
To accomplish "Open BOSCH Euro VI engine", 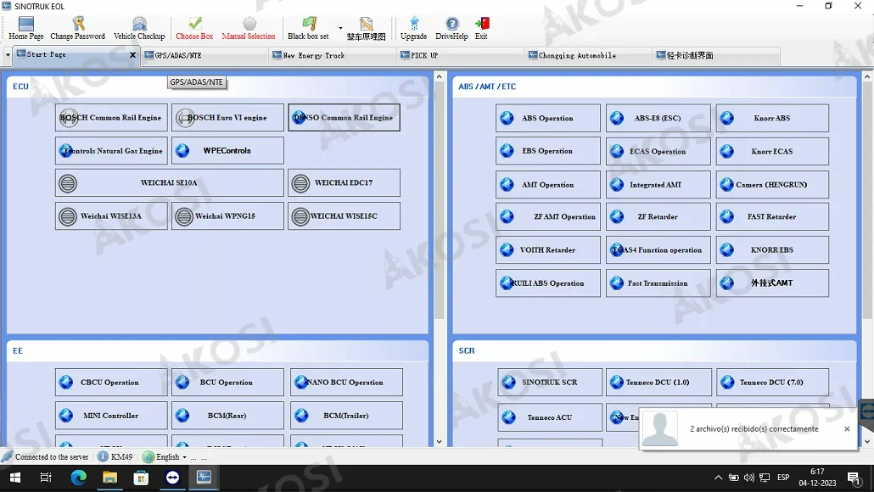I will click(x=228, y=118).
